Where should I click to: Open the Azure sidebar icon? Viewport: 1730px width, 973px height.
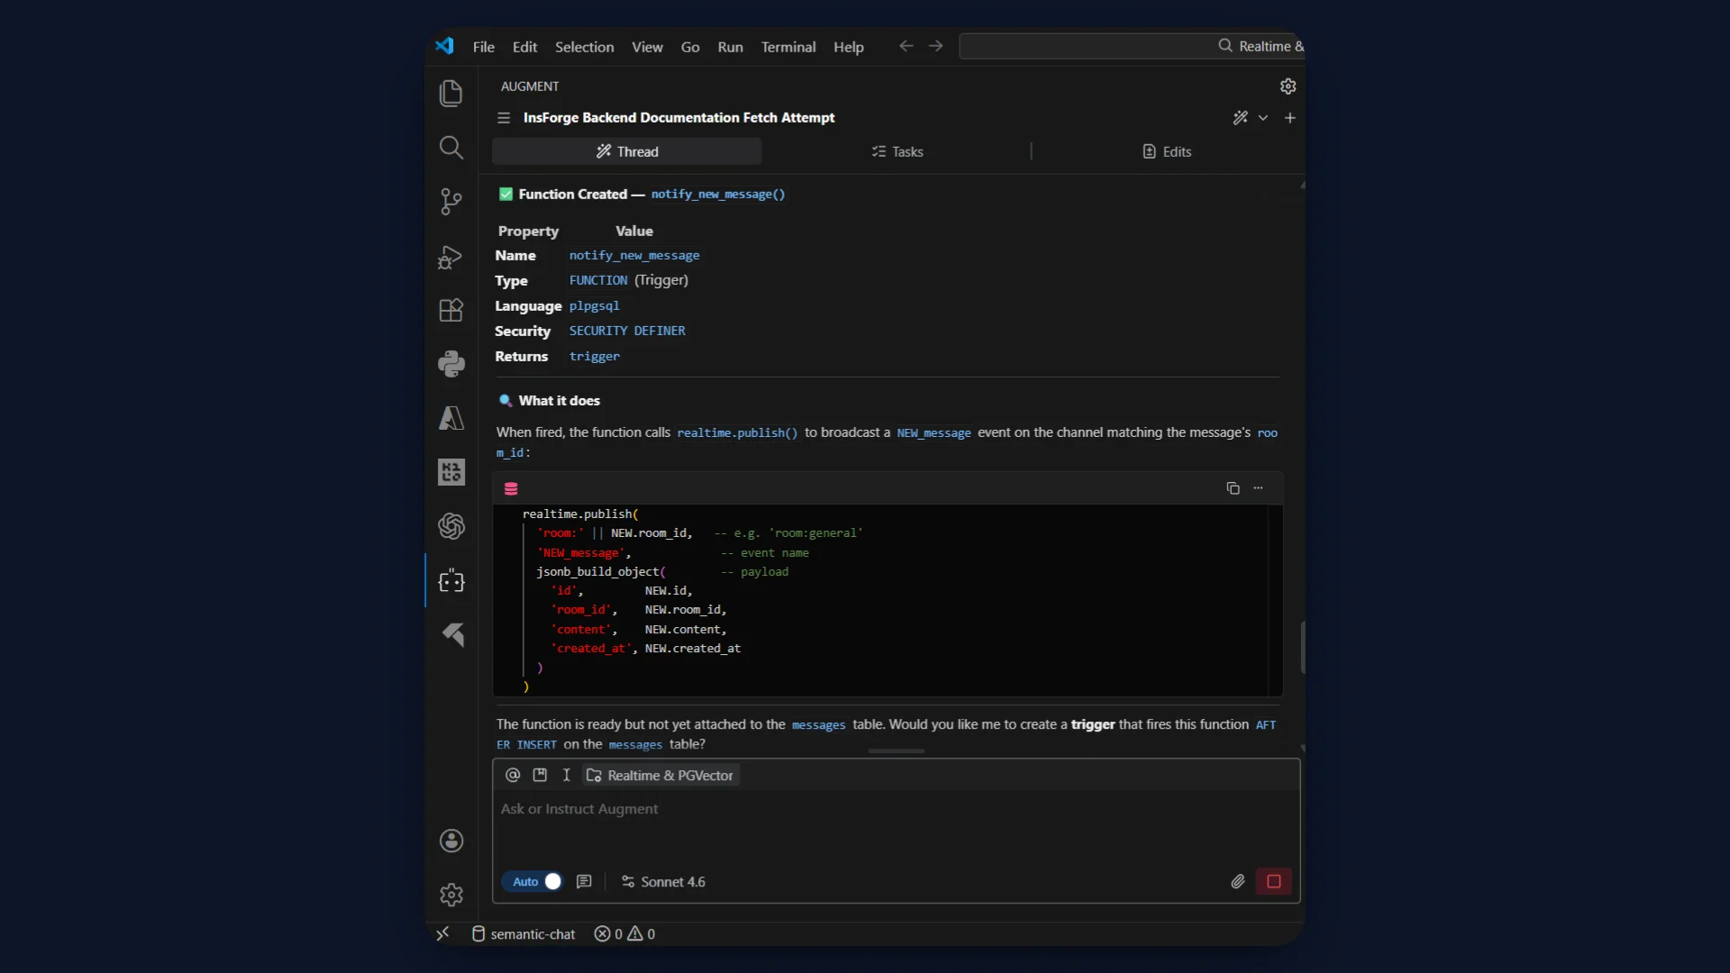tap(451, 418)
